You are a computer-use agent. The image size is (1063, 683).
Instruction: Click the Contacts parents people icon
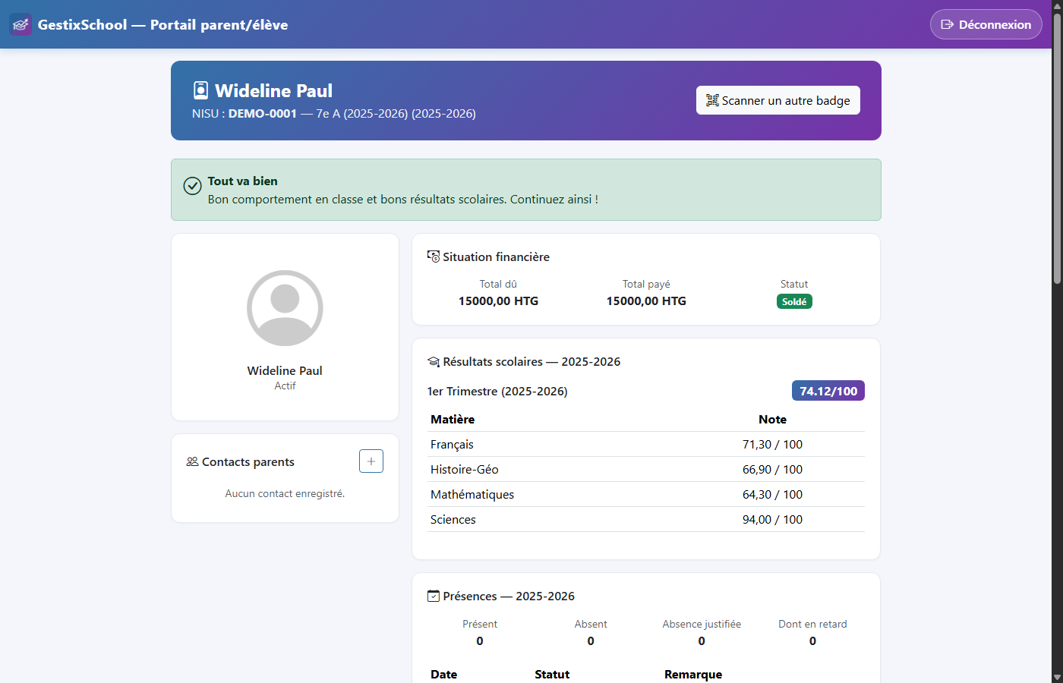click(x=192, y=461)
